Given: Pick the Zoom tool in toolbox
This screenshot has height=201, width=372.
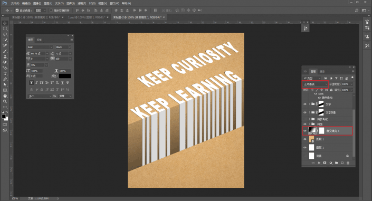Looking at the screenshot, I should point(5,102).
